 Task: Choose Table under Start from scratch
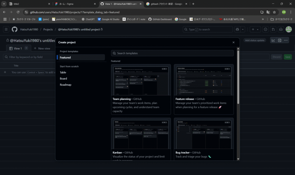click(x=63, y=72)
